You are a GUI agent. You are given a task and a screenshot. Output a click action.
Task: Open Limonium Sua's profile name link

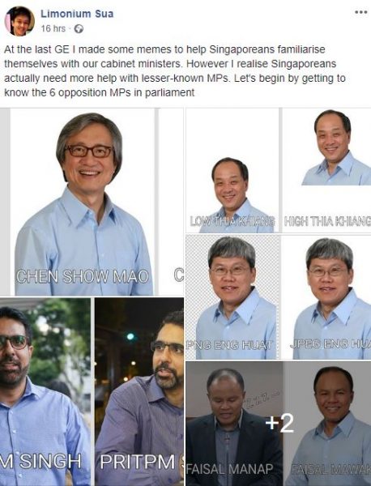pyautogui.click(x=77, y=14)
